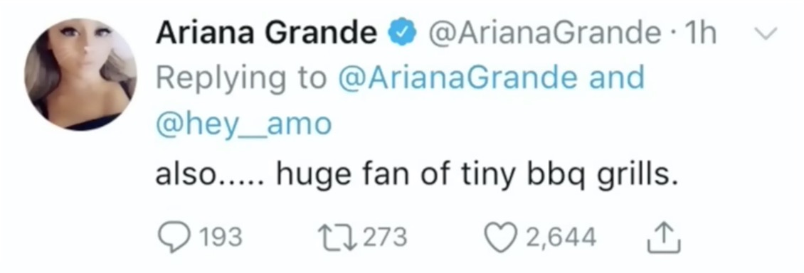
Task: Click the gray Replying to label
Action: (x=241, y=79)
